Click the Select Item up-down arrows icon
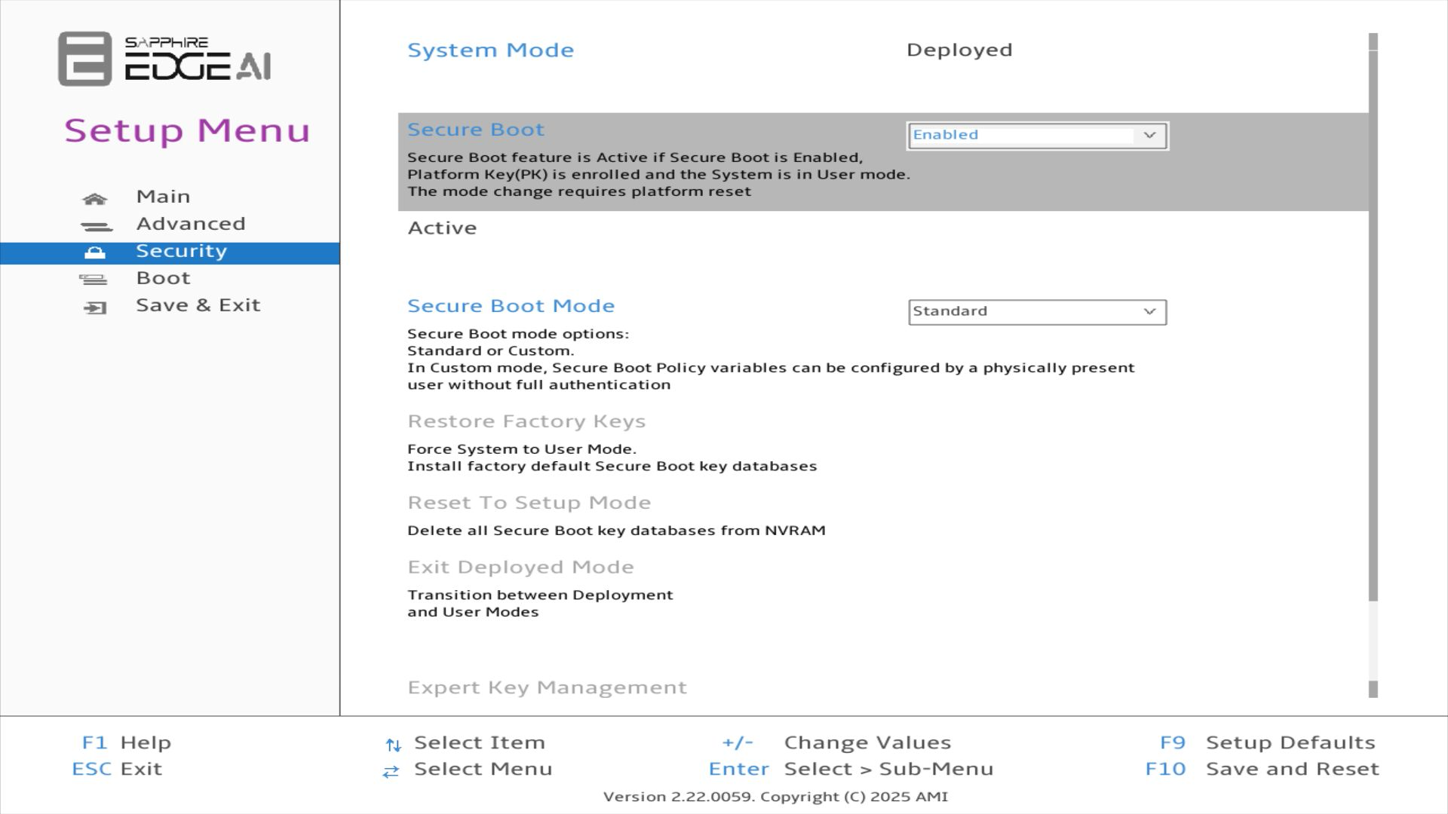Image resolution: width=1448 pixels, height=814 pixels. [392, 745]
